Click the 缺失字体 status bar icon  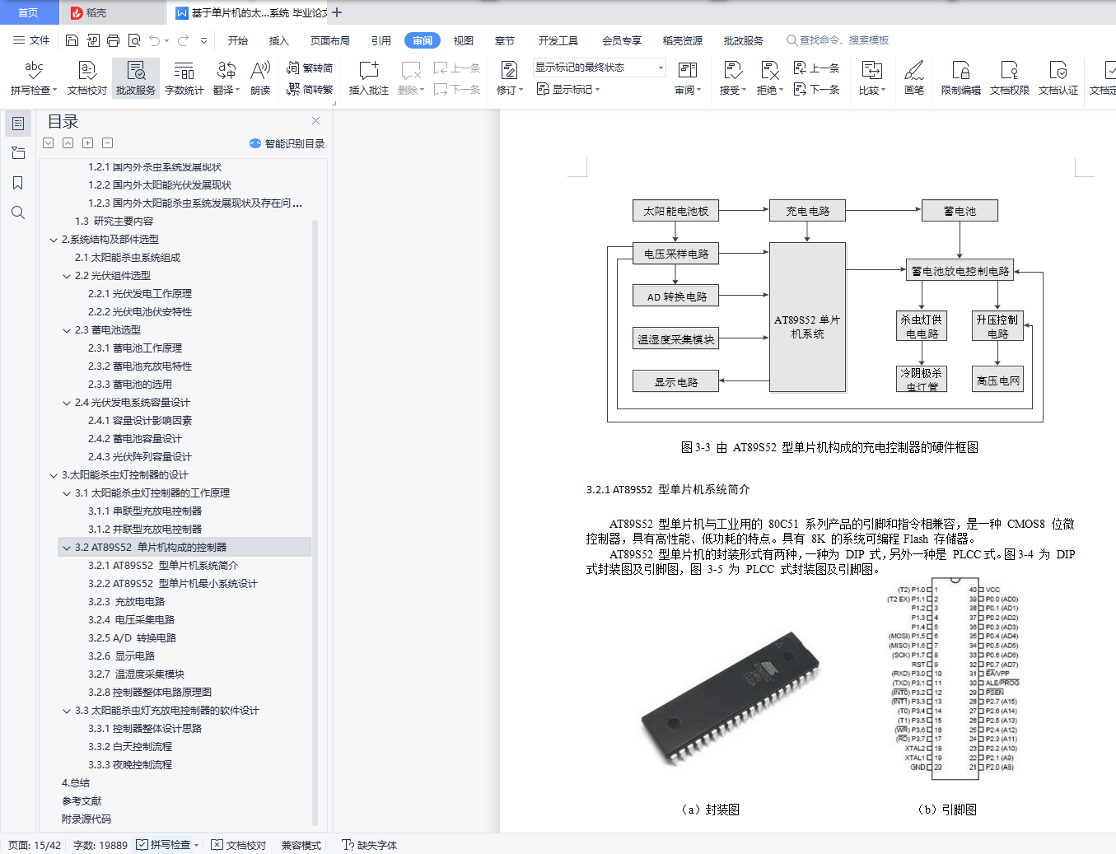point(369,845)
